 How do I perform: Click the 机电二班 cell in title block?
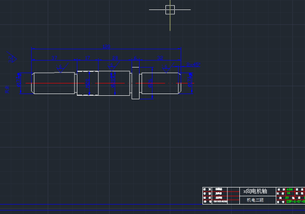point(255,200)
